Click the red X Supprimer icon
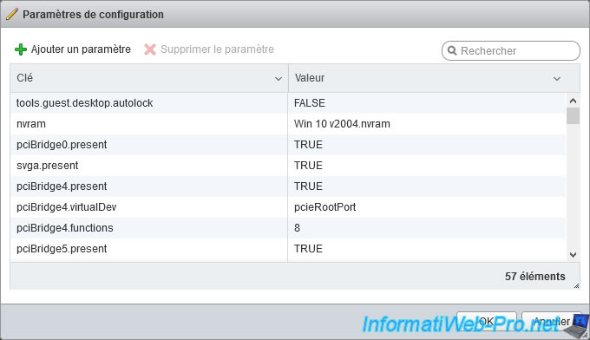 point(150,49)
